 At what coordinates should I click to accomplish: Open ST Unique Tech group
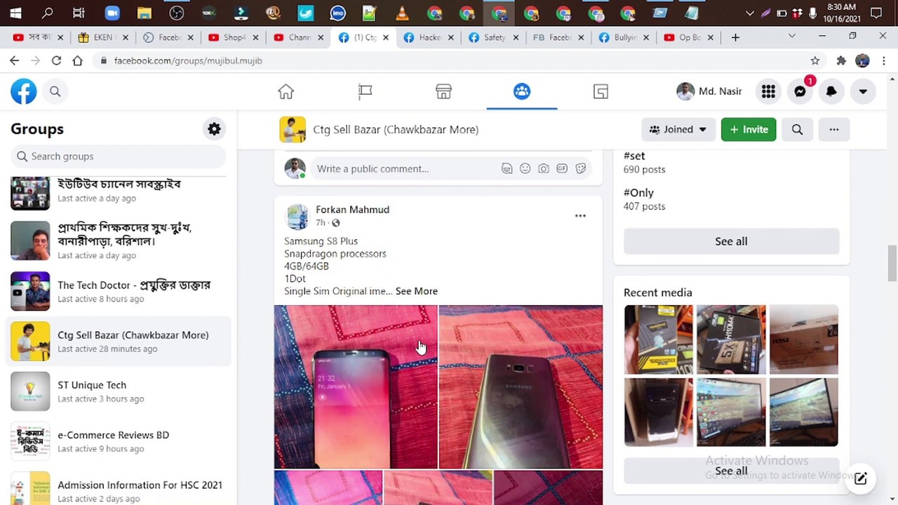click(118, 391)
